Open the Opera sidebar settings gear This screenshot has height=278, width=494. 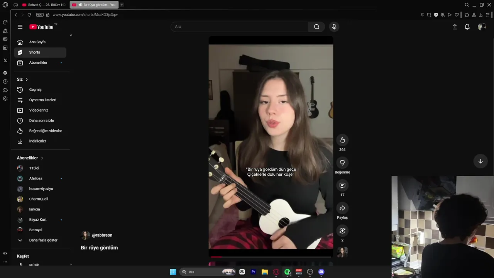[x=5, y=98]
